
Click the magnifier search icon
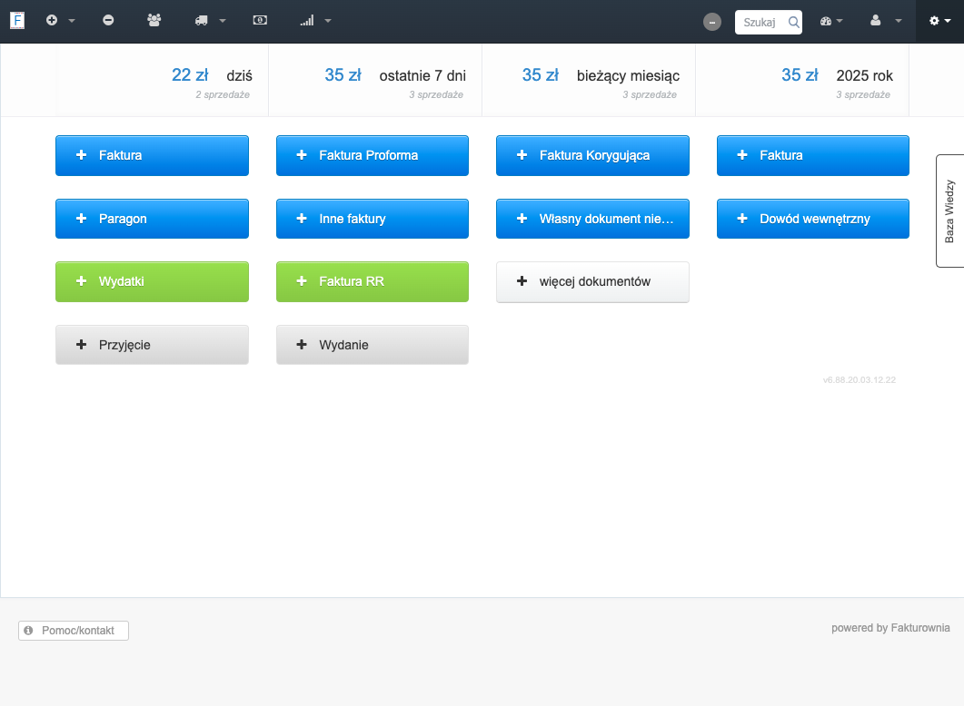tap(794, 22)
